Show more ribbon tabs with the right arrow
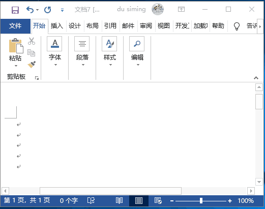This screenshot has height=209, width=265. [260, 26]
